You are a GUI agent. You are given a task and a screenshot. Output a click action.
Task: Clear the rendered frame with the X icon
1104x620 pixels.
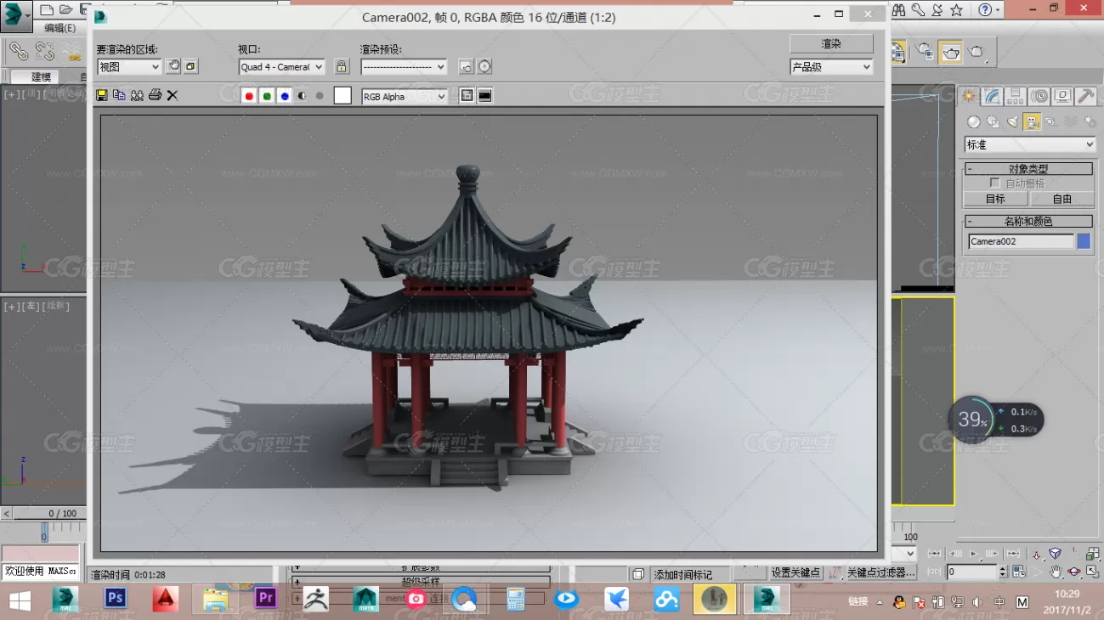tap(173, 95)
